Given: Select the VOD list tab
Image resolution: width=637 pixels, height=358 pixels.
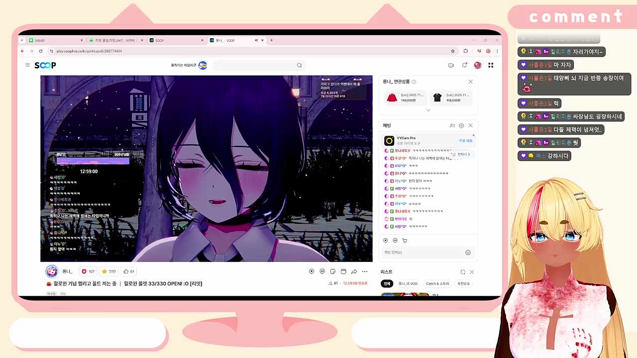Looking at the screenshot, I should [x=408, y=284].
